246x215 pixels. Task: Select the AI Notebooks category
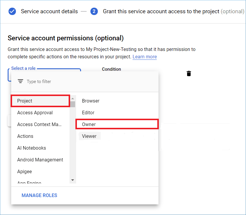tap(40, 148)
